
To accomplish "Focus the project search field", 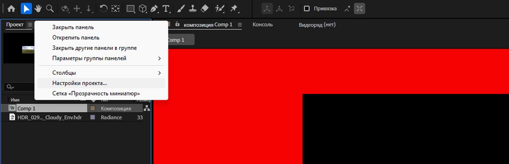I will [x=19, y=87].
